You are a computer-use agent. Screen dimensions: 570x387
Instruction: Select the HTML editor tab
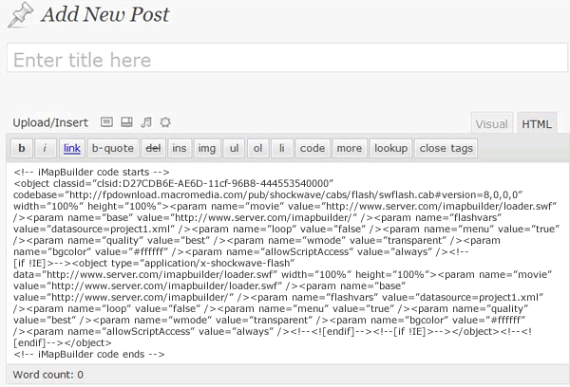(x=537, y=124)
